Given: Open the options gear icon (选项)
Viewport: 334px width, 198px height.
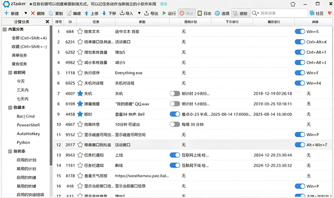Looking at the screenshot, I should (217, 13).
